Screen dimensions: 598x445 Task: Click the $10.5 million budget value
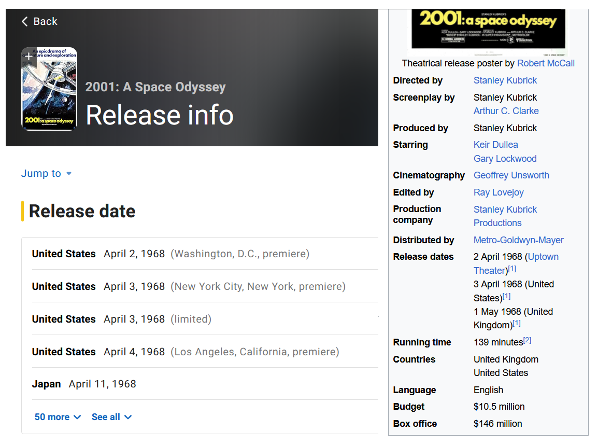click(x=499, y=407)
